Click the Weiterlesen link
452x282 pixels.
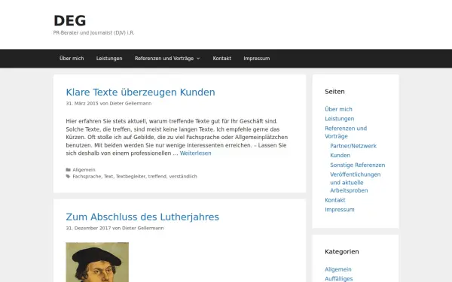195,153
